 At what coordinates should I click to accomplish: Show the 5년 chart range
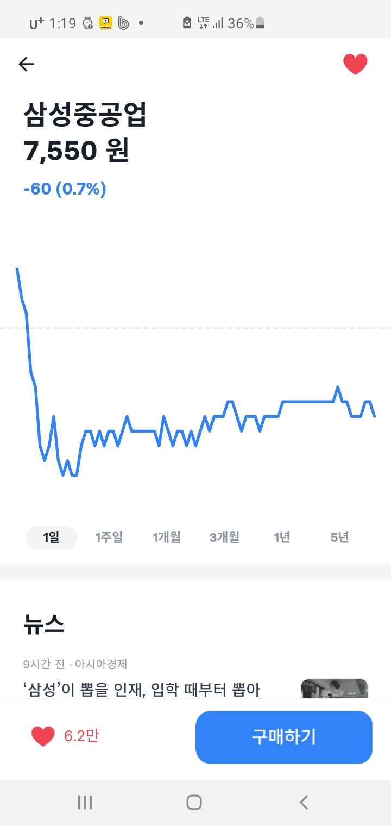tap(339, 537)
